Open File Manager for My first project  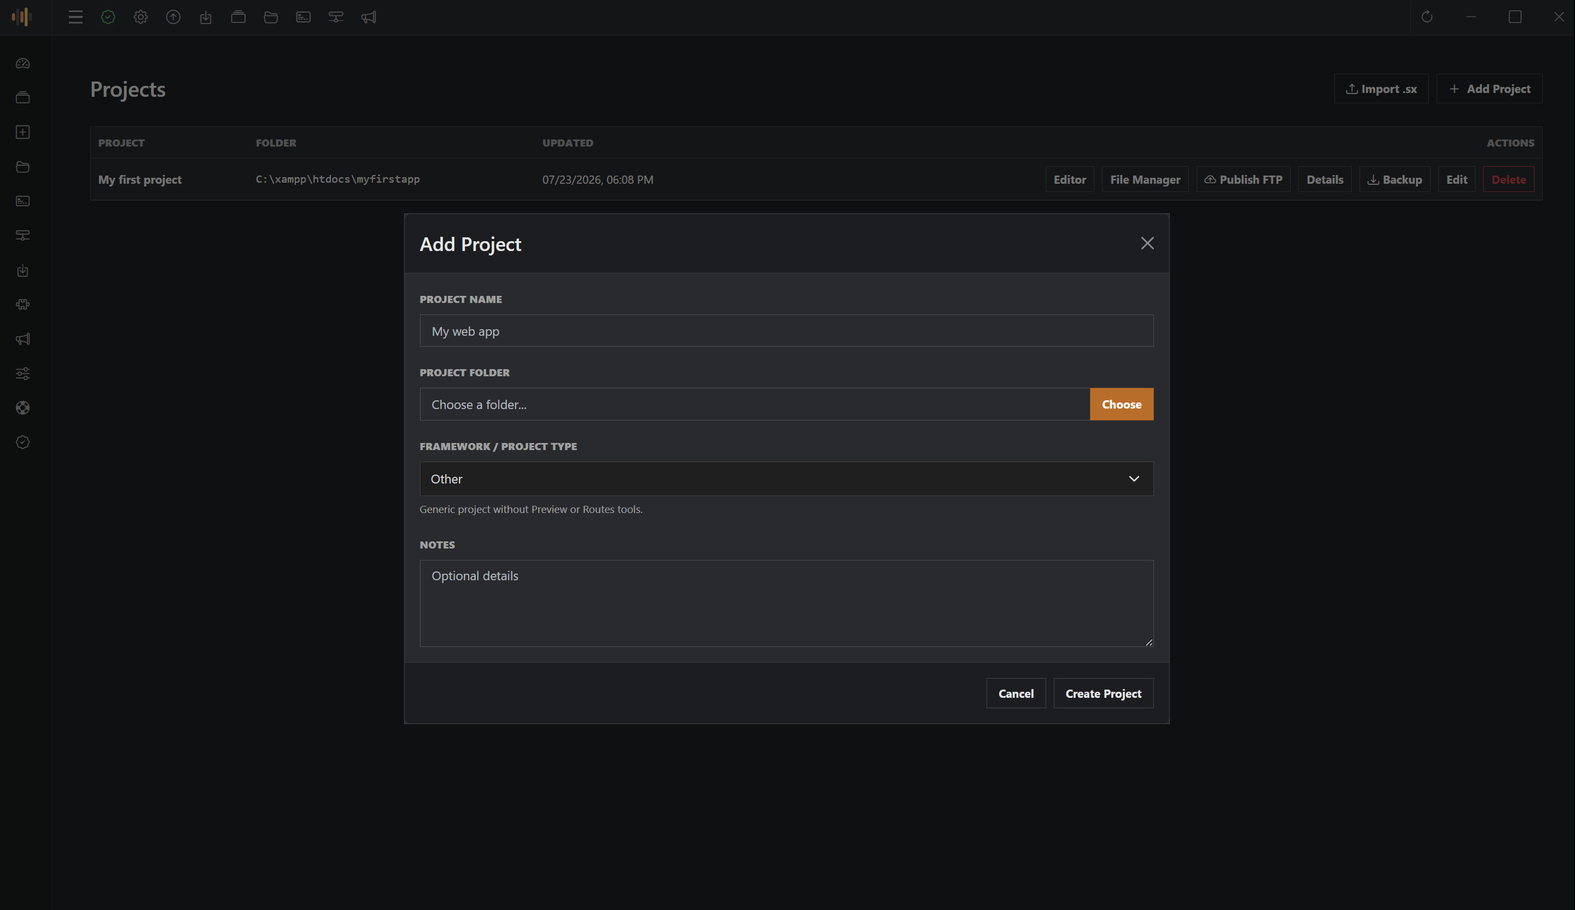coord(1145,179)
